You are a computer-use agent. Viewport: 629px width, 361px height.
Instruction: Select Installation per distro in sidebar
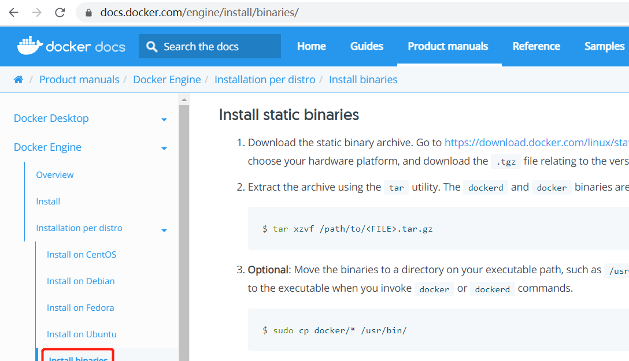79,228
